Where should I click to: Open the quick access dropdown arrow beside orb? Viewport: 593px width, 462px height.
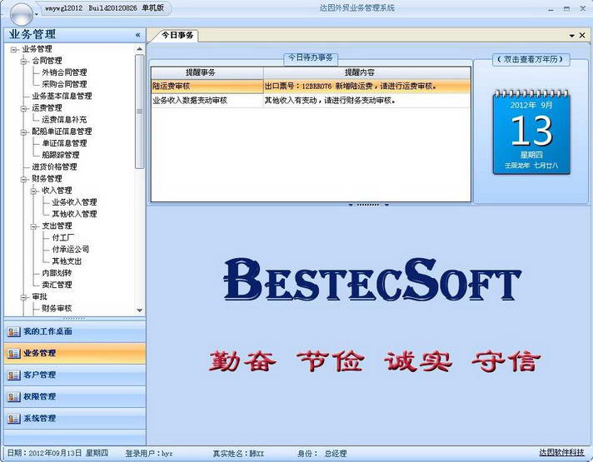click(37, 14)
